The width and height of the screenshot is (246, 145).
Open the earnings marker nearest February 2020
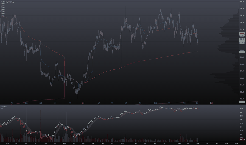(70, 103)
